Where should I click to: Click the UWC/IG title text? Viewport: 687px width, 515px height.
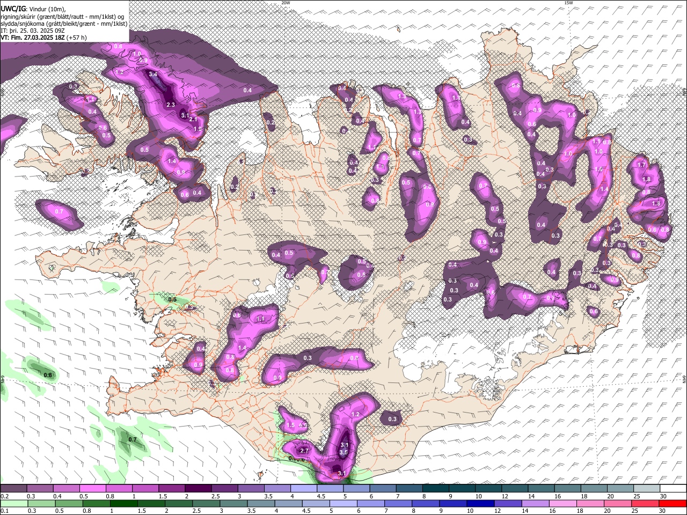pyautogui.click(x=13, y=9)
